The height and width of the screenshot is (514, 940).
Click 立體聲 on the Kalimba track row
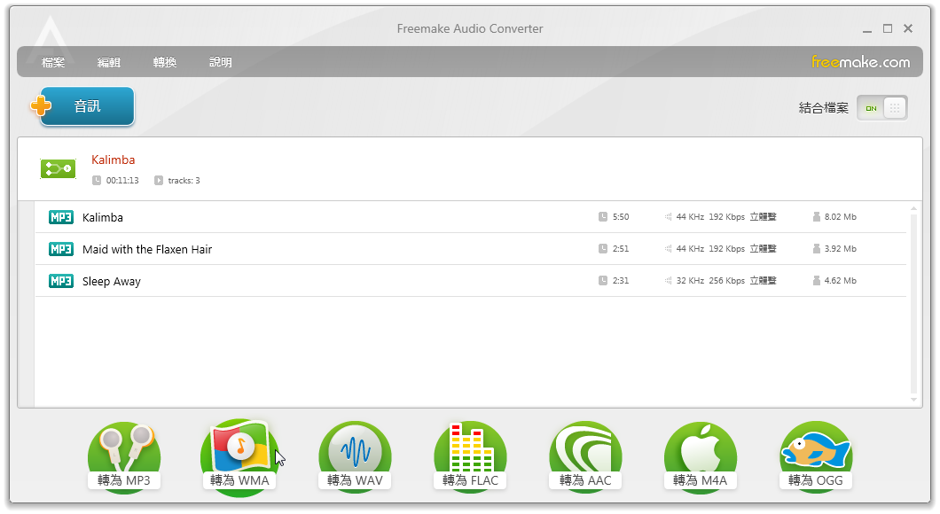coord(763,216)
